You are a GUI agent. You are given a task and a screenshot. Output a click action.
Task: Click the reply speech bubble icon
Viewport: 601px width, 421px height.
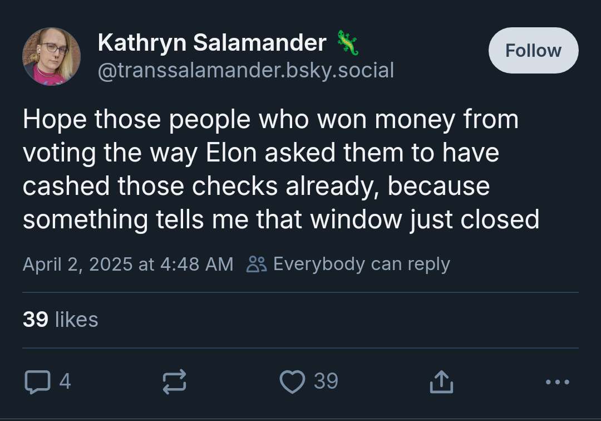[x=38, y=382]
